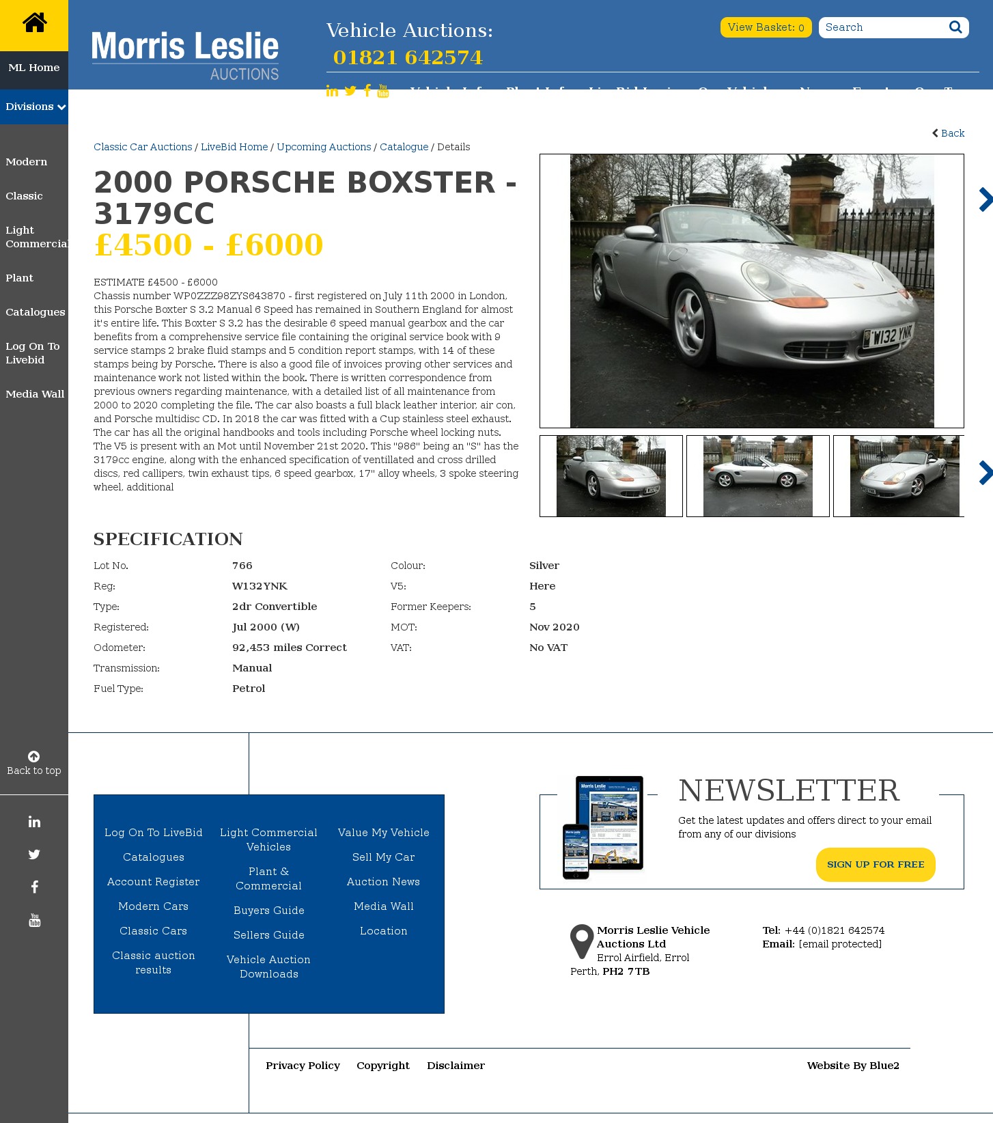The image size is (993, 1123).
Task: Open LiveBid Home breadcrumb
Action: 234,147
